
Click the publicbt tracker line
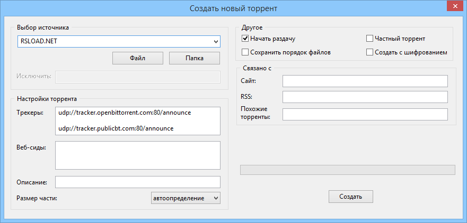point(116,128)
